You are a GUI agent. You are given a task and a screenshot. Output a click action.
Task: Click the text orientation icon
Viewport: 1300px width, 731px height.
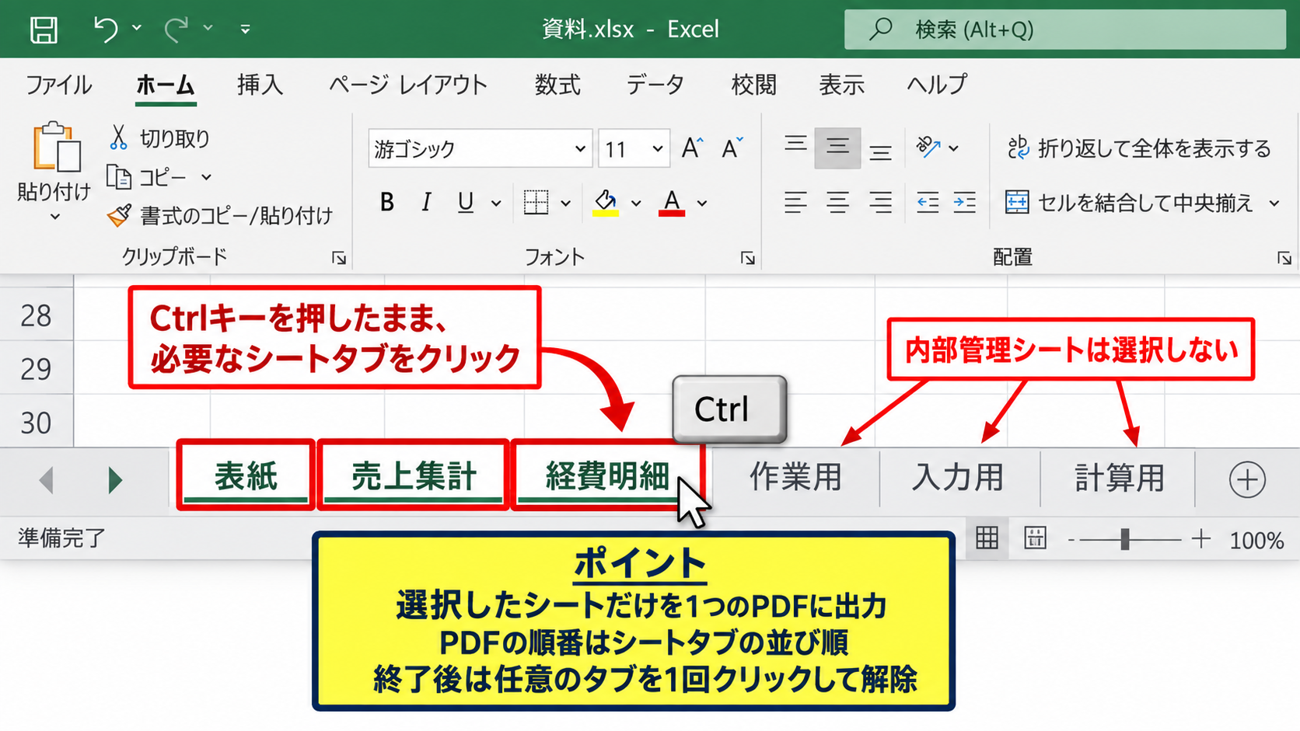coord(928,147)
